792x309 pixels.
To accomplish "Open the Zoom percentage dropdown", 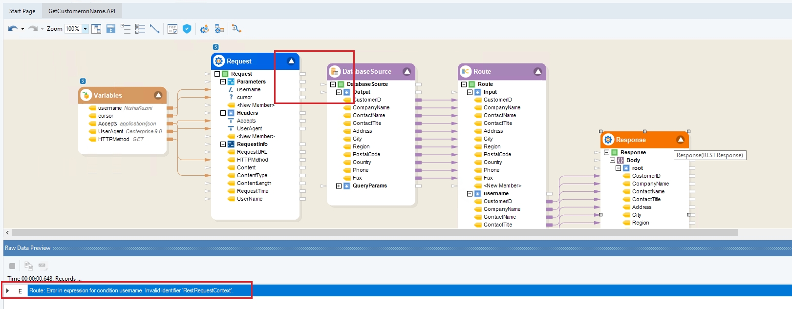I will click(85, 29).
